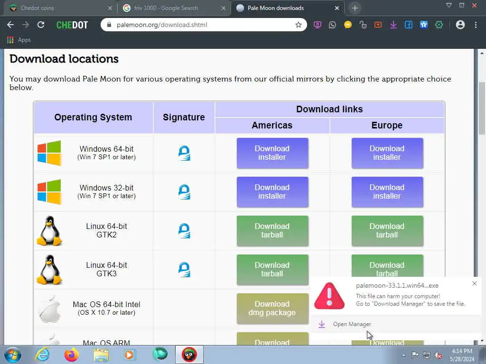Download Windows 32-bit installer from Europe
486x364 pixels.
click(387, 192)
